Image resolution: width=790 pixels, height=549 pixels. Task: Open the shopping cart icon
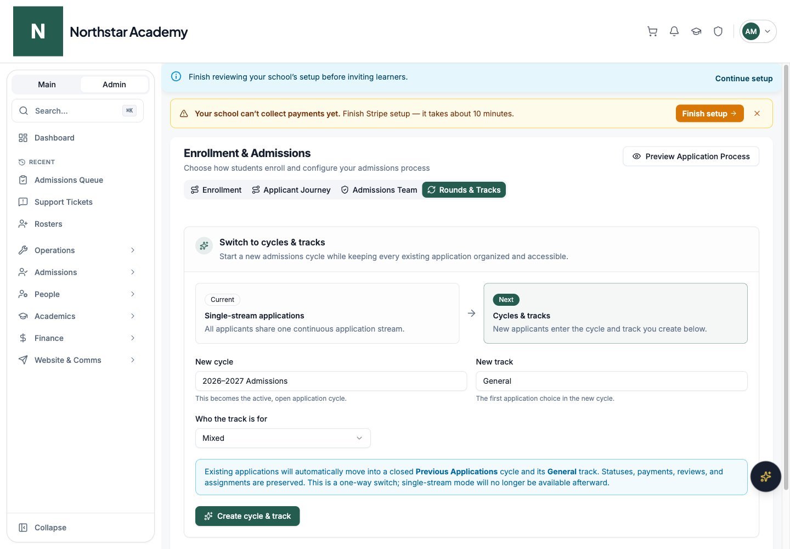(652, 31)
